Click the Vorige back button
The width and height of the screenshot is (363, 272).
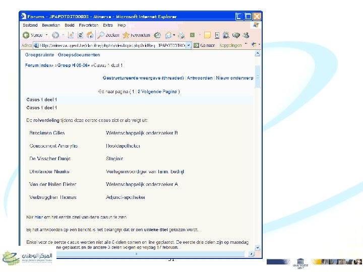[33, 35]
